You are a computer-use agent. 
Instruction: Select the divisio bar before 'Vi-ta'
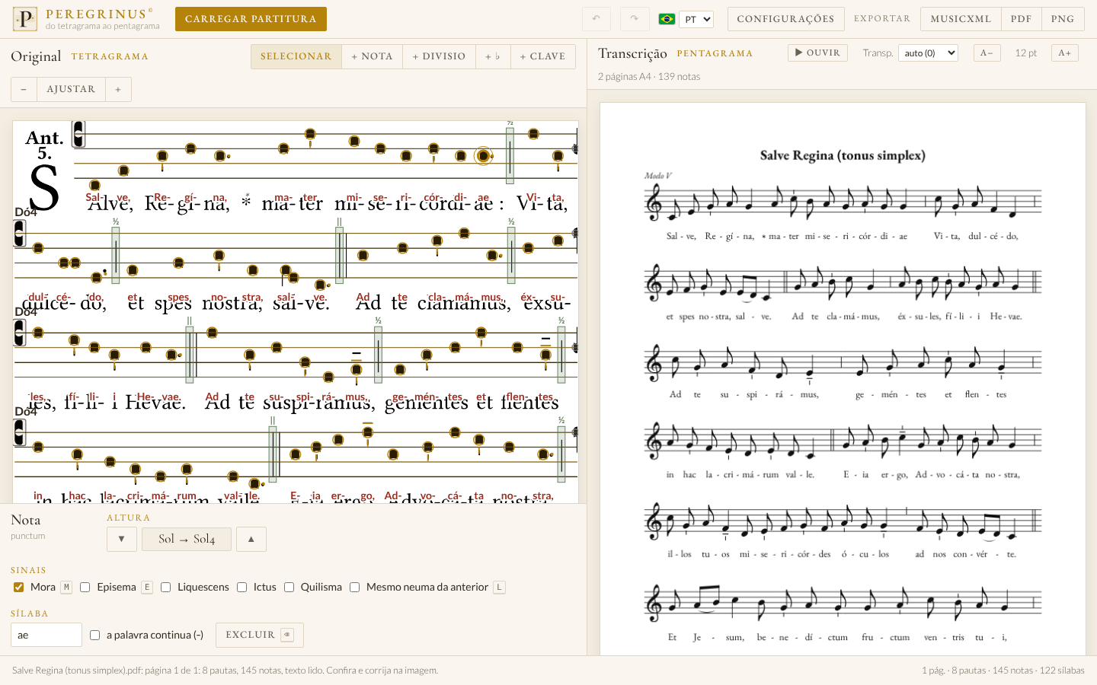point(510,155)
